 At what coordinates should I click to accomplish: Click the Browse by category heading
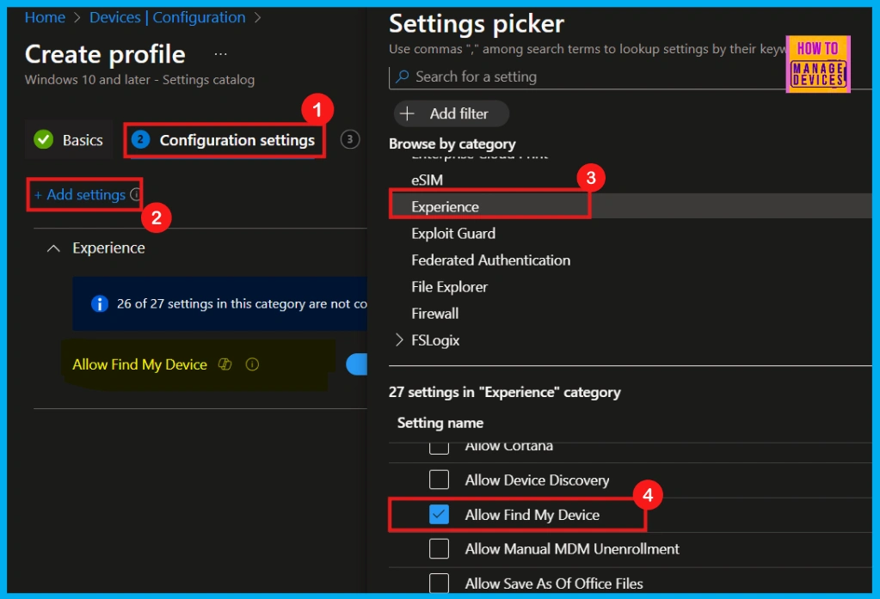pos(452,144)
